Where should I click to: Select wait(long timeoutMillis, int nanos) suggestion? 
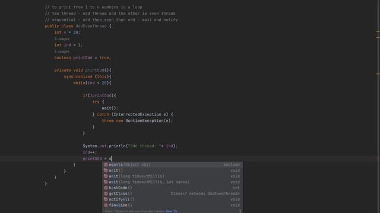[x=172, y=182]
